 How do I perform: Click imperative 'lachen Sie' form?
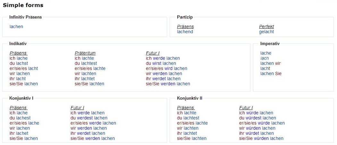[271, 74]
